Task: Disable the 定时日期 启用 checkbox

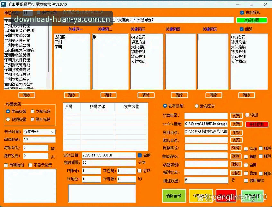Action: tap(140, 155)
